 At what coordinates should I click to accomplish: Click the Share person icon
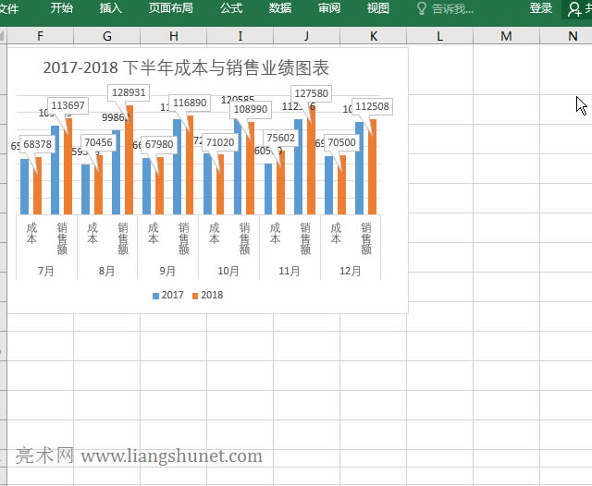click(577, 8)
